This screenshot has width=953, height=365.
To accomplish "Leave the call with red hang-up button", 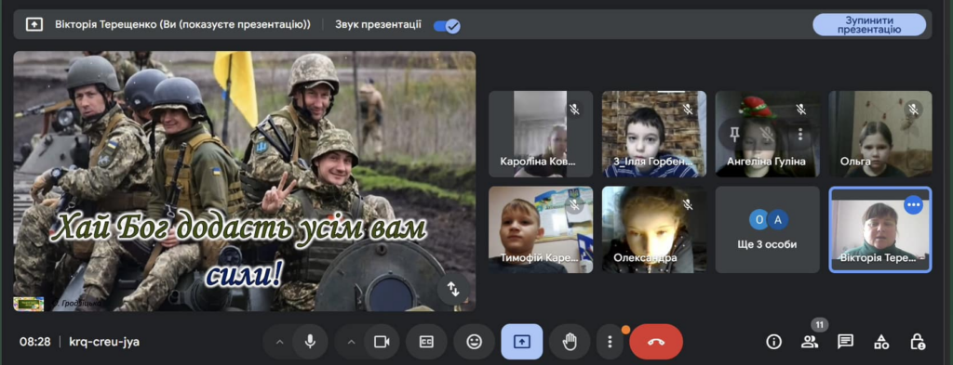I will coord(656,342).
